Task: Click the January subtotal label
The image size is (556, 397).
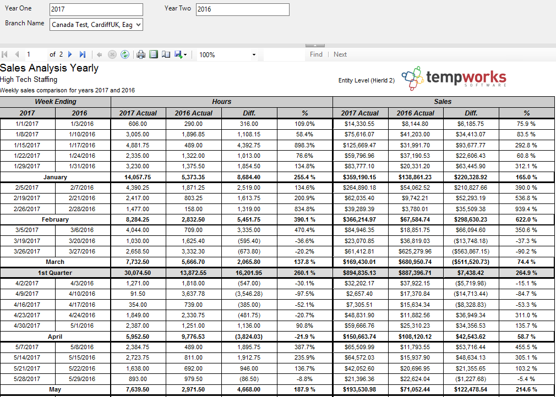Action: [55, 177]
